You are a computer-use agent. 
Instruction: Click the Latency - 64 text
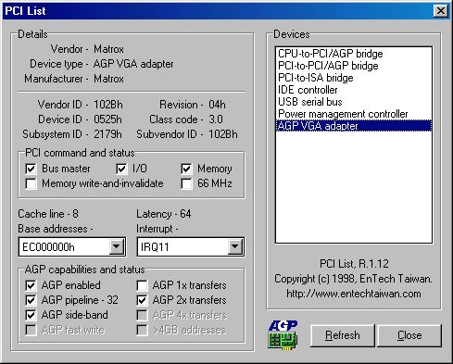click(x=164, y=214)
